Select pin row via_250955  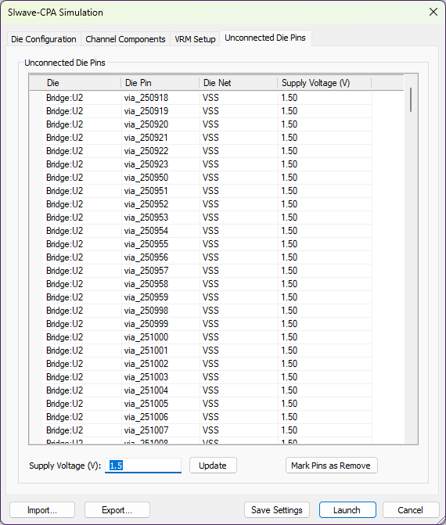point(207,244)
